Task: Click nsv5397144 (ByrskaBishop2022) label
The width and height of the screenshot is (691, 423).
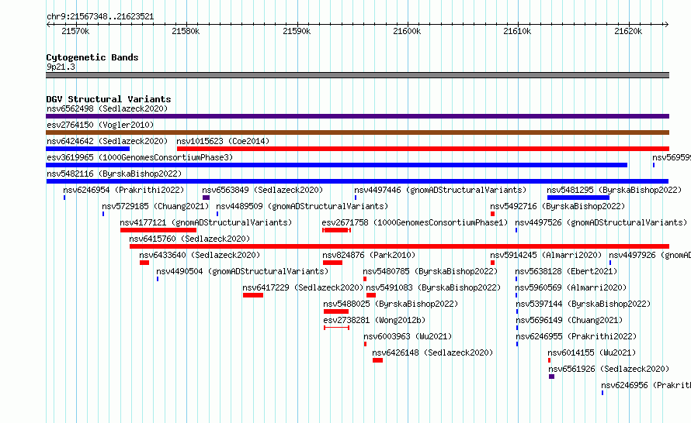Action: 583,304
